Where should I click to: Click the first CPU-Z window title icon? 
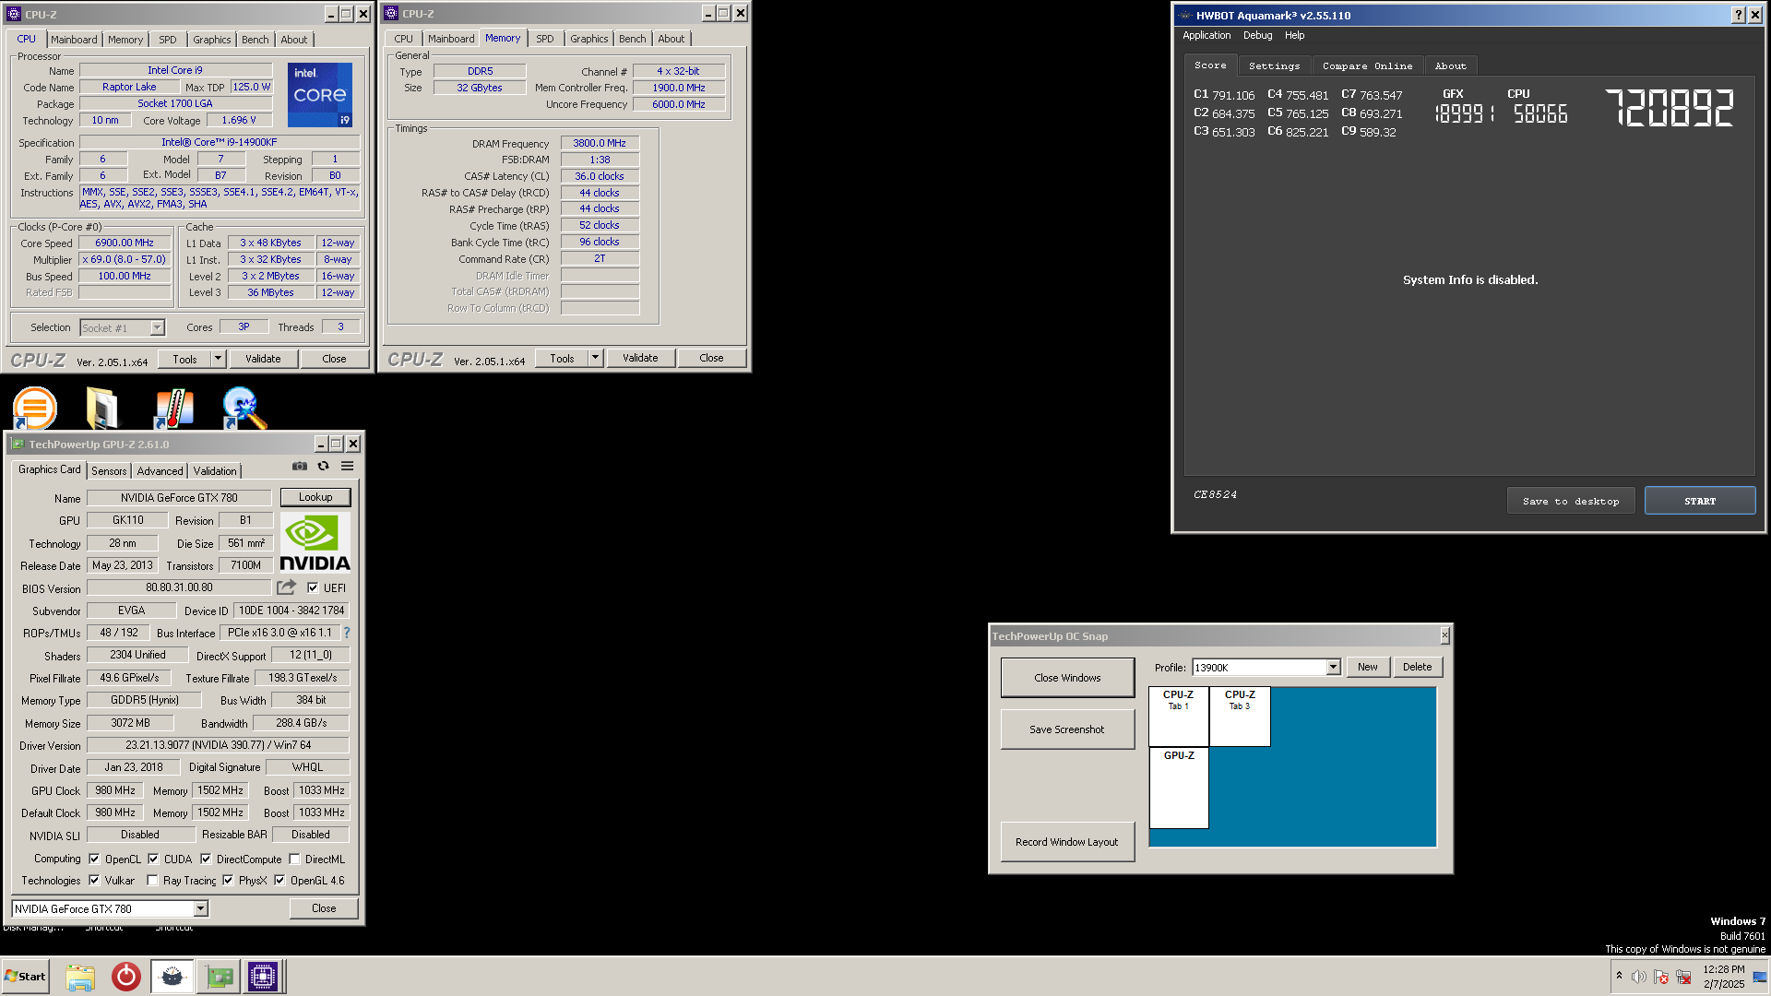14,14
